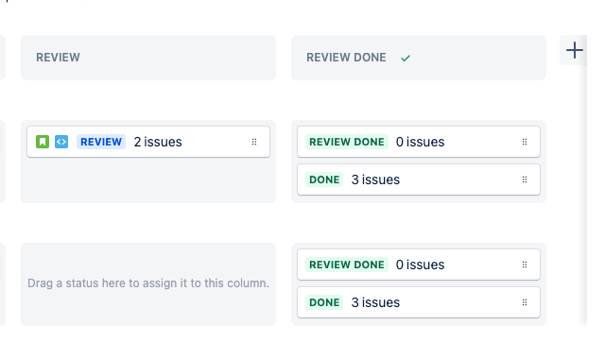Click drag handle on upper DONE card

pyautogui.click(x=525, y=180)
